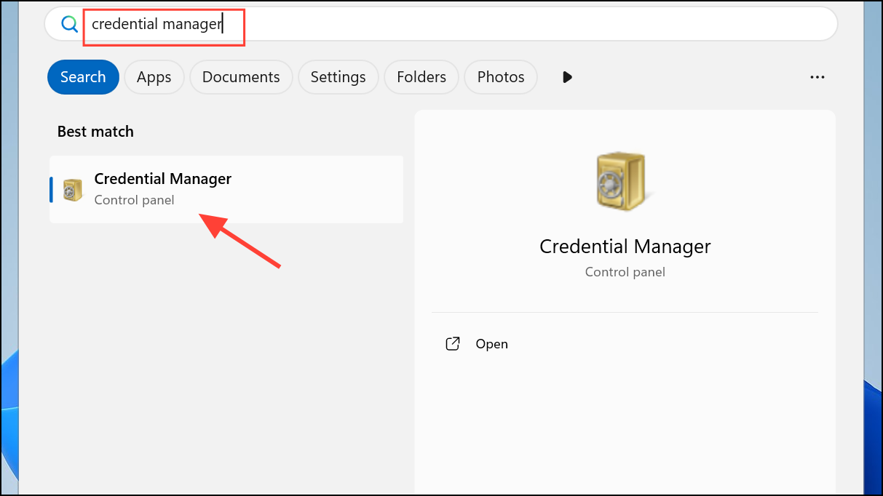The image size is (883, 496).
Task: Click the Open external-link icon
Action: (453, 344)
